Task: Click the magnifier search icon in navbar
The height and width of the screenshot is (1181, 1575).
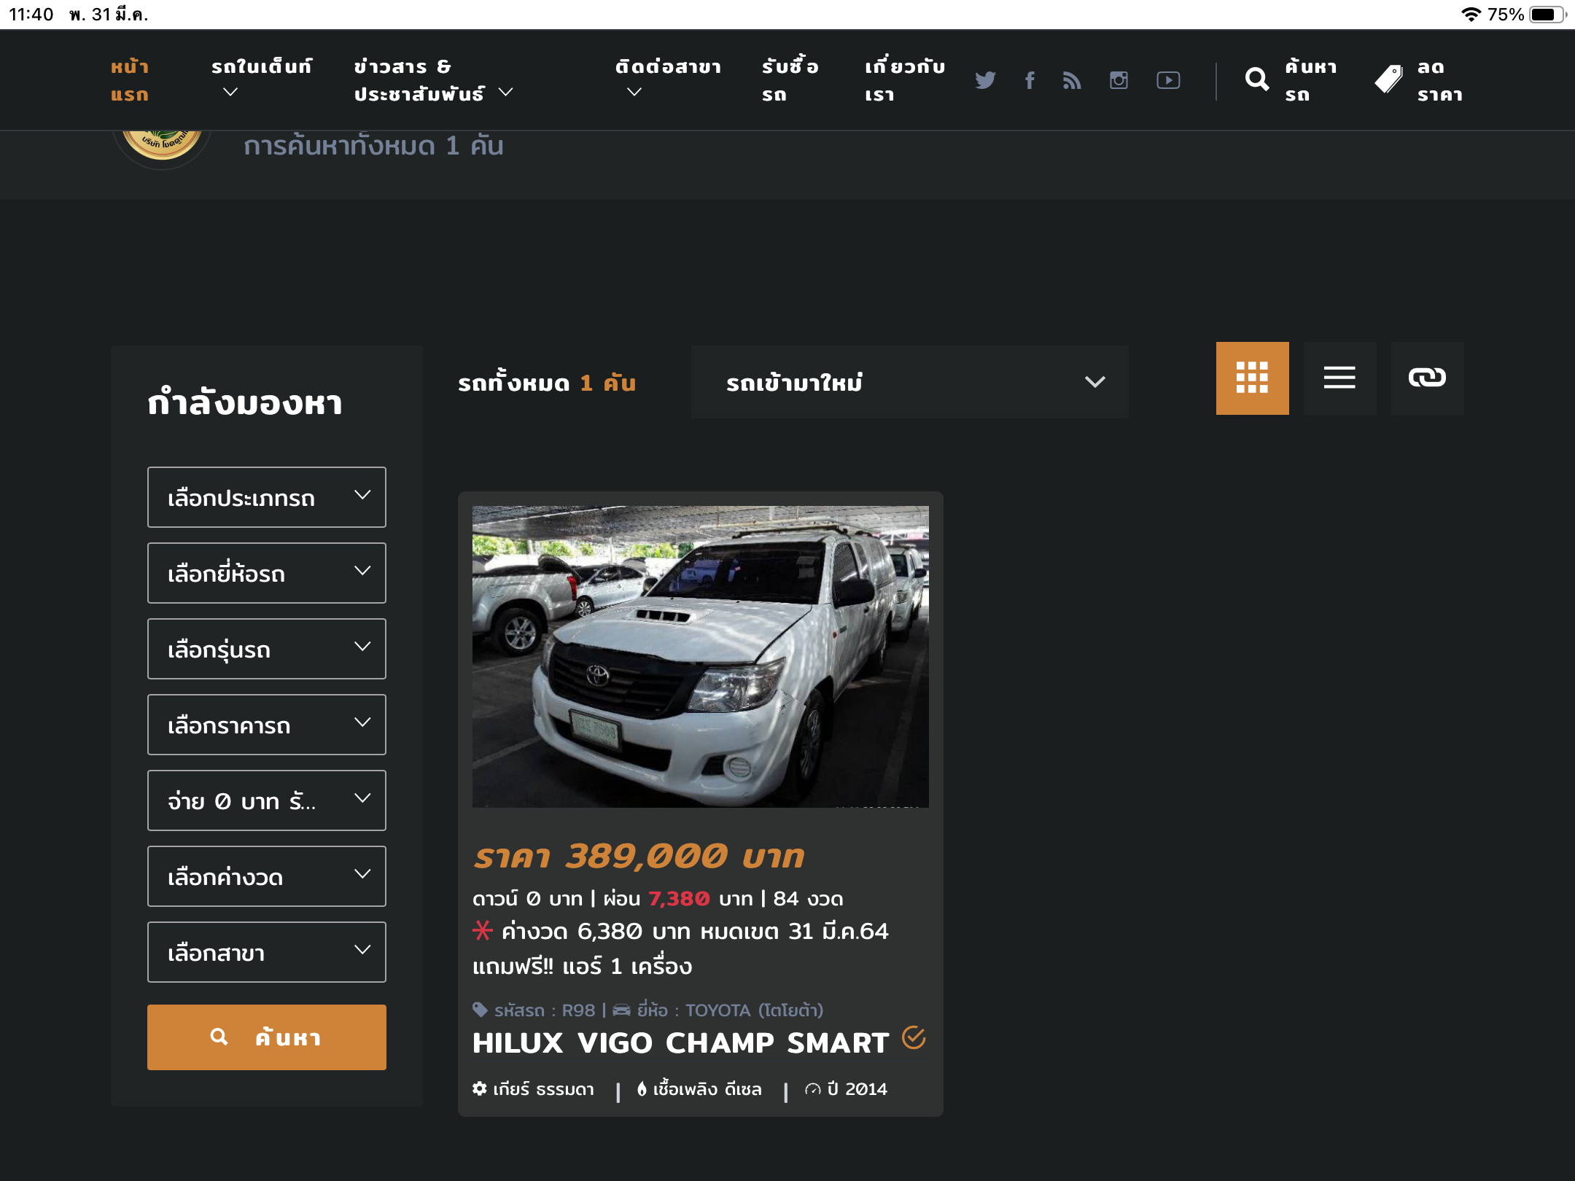Action: (1257, 79)
